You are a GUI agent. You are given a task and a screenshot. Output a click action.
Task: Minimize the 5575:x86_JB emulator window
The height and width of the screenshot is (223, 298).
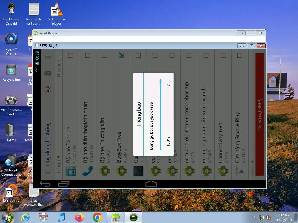point(242,46)
